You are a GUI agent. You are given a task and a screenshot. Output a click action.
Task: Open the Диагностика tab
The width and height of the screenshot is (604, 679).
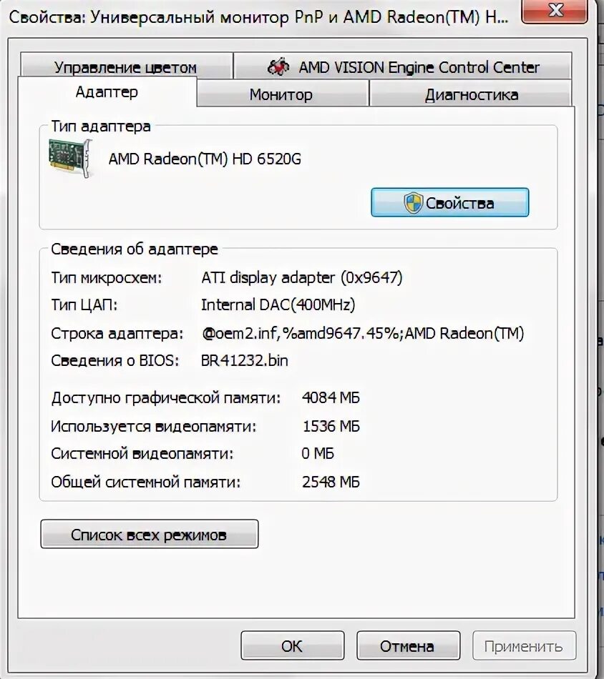472,94
